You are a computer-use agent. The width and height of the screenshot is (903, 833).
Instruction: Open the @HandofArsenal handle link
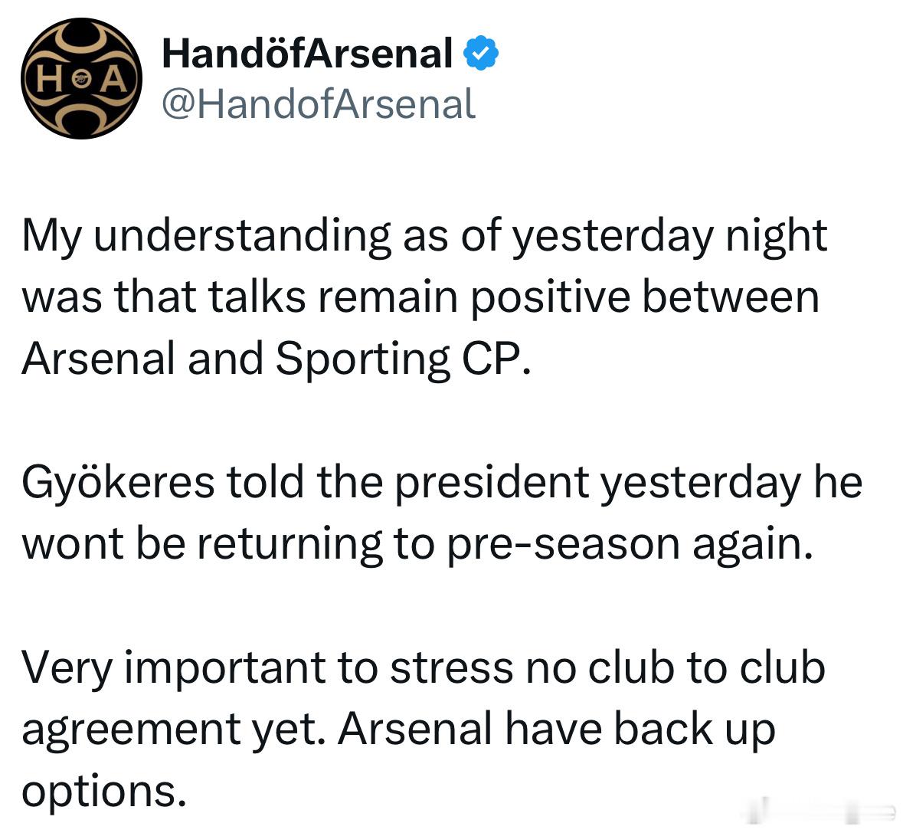(x=319, y=104)
